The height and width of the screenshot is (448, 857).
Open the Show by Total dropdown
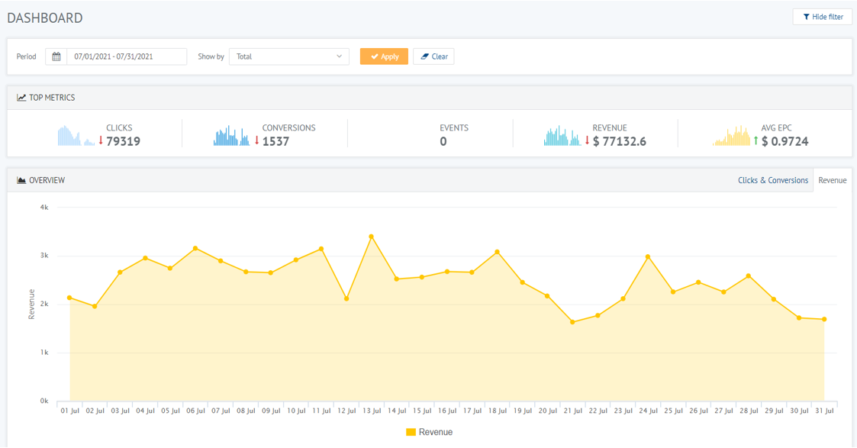coord(289,56)
